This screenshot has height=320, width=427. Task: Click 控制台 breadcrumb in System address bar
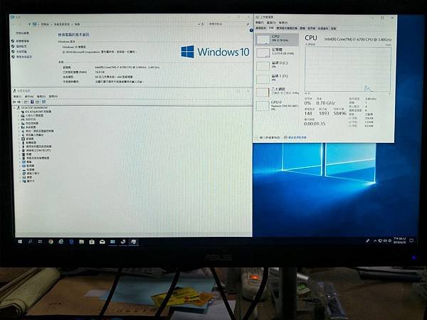tap(46, 24)
